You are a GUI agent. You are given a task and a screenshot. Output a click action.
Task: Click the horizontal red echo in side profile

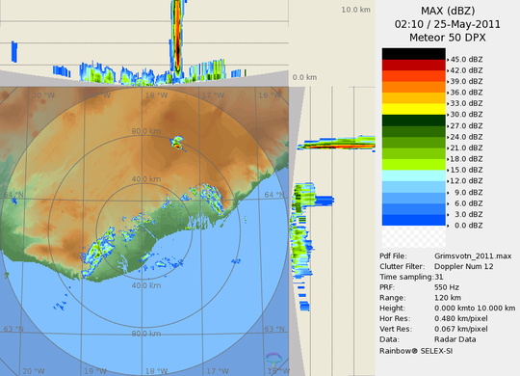(x=337, y=146)
